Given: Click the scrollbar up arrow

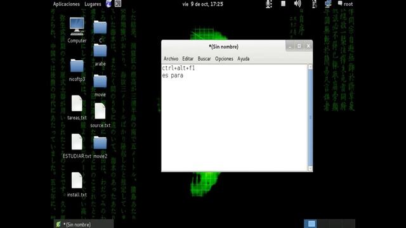Looking at the screenshot, I should (x=310, y=66).
